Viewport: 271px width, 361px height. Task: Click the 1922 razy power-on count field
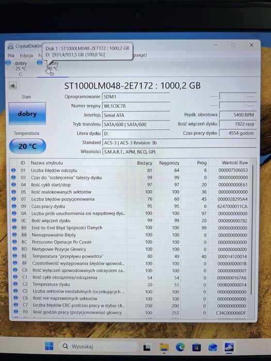click(238, 124)
